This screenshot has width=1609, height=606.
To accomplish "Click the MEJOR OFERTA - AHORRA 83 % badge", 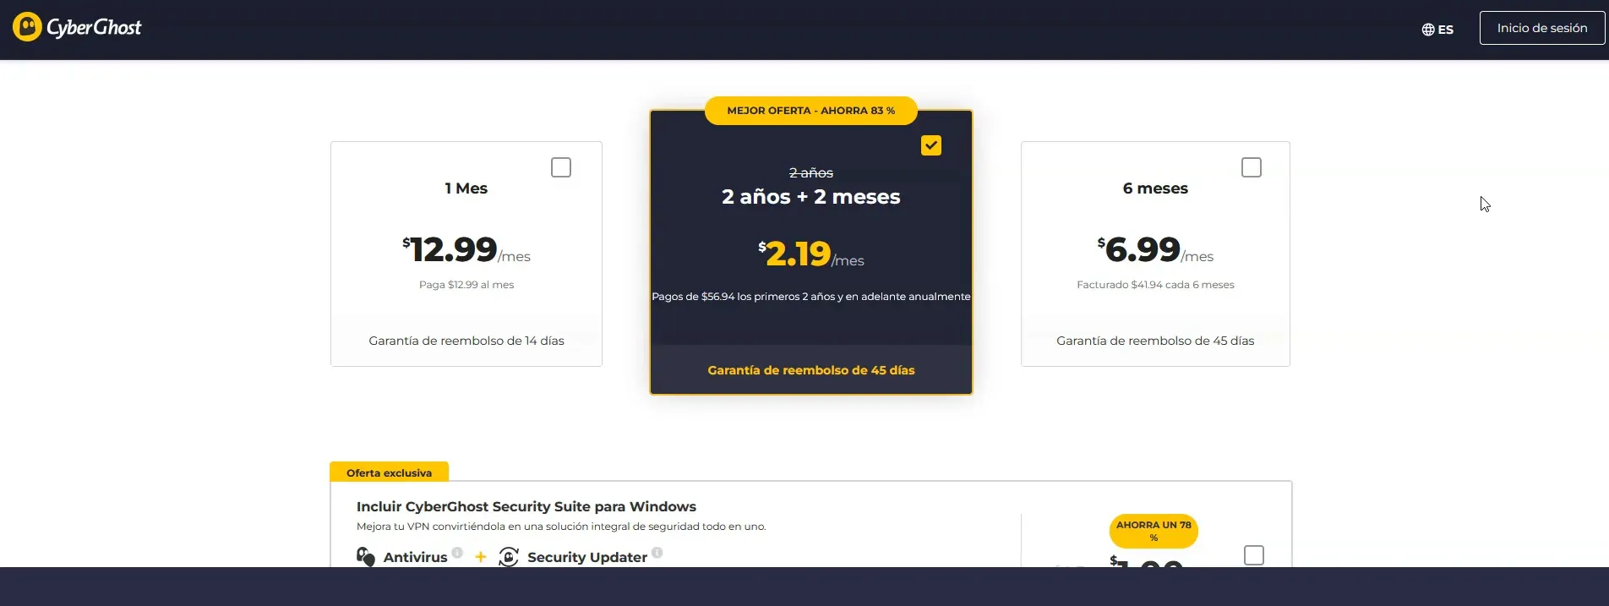I will 811,111.
